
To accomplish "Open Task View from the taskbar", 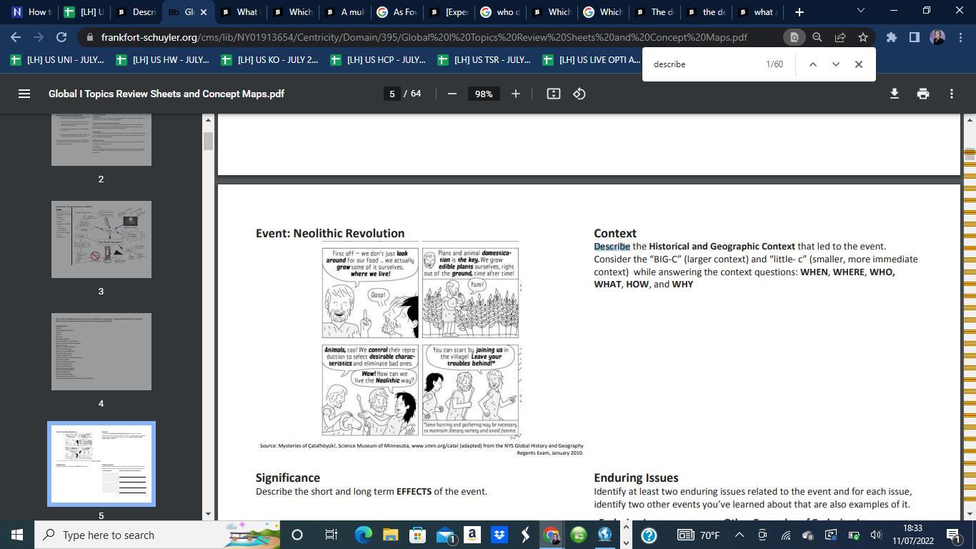I will tap(331, 535).
